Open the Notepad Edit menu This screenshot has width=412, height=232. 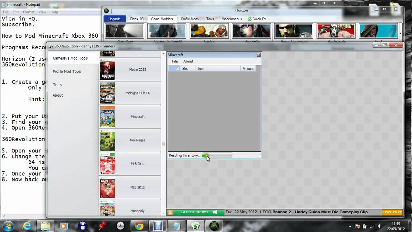[15, 12]
